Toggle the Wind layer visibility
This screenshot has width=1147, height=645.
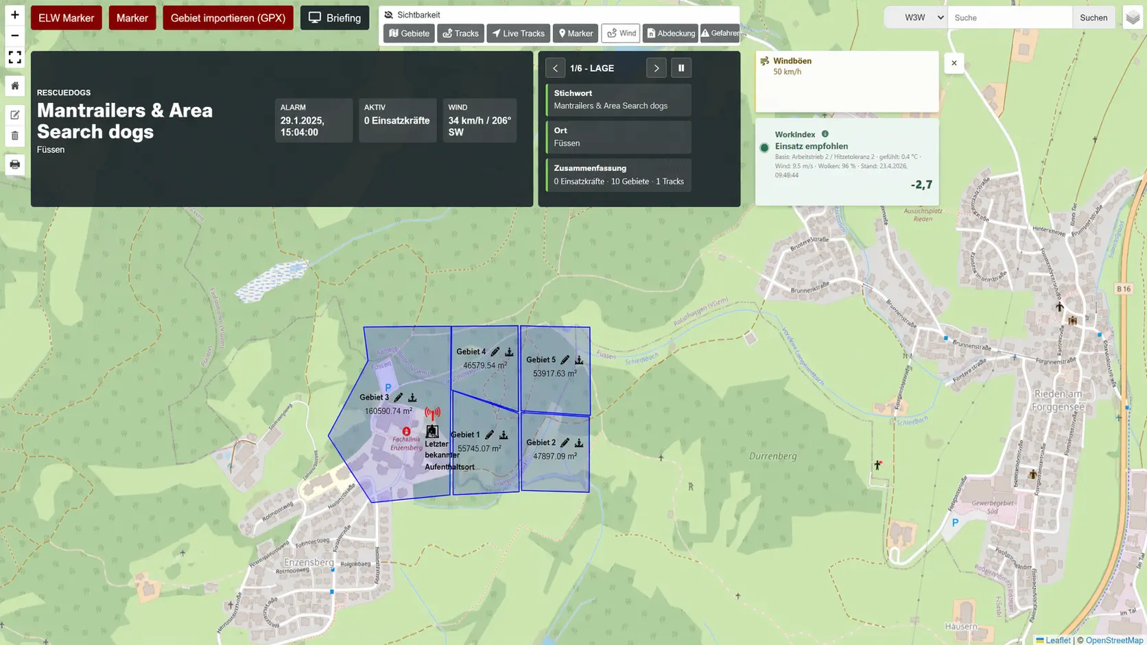click(621, 33)
